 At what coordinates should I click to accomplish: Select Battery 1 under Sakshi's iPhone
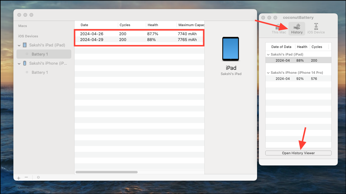tap(44, 72)
